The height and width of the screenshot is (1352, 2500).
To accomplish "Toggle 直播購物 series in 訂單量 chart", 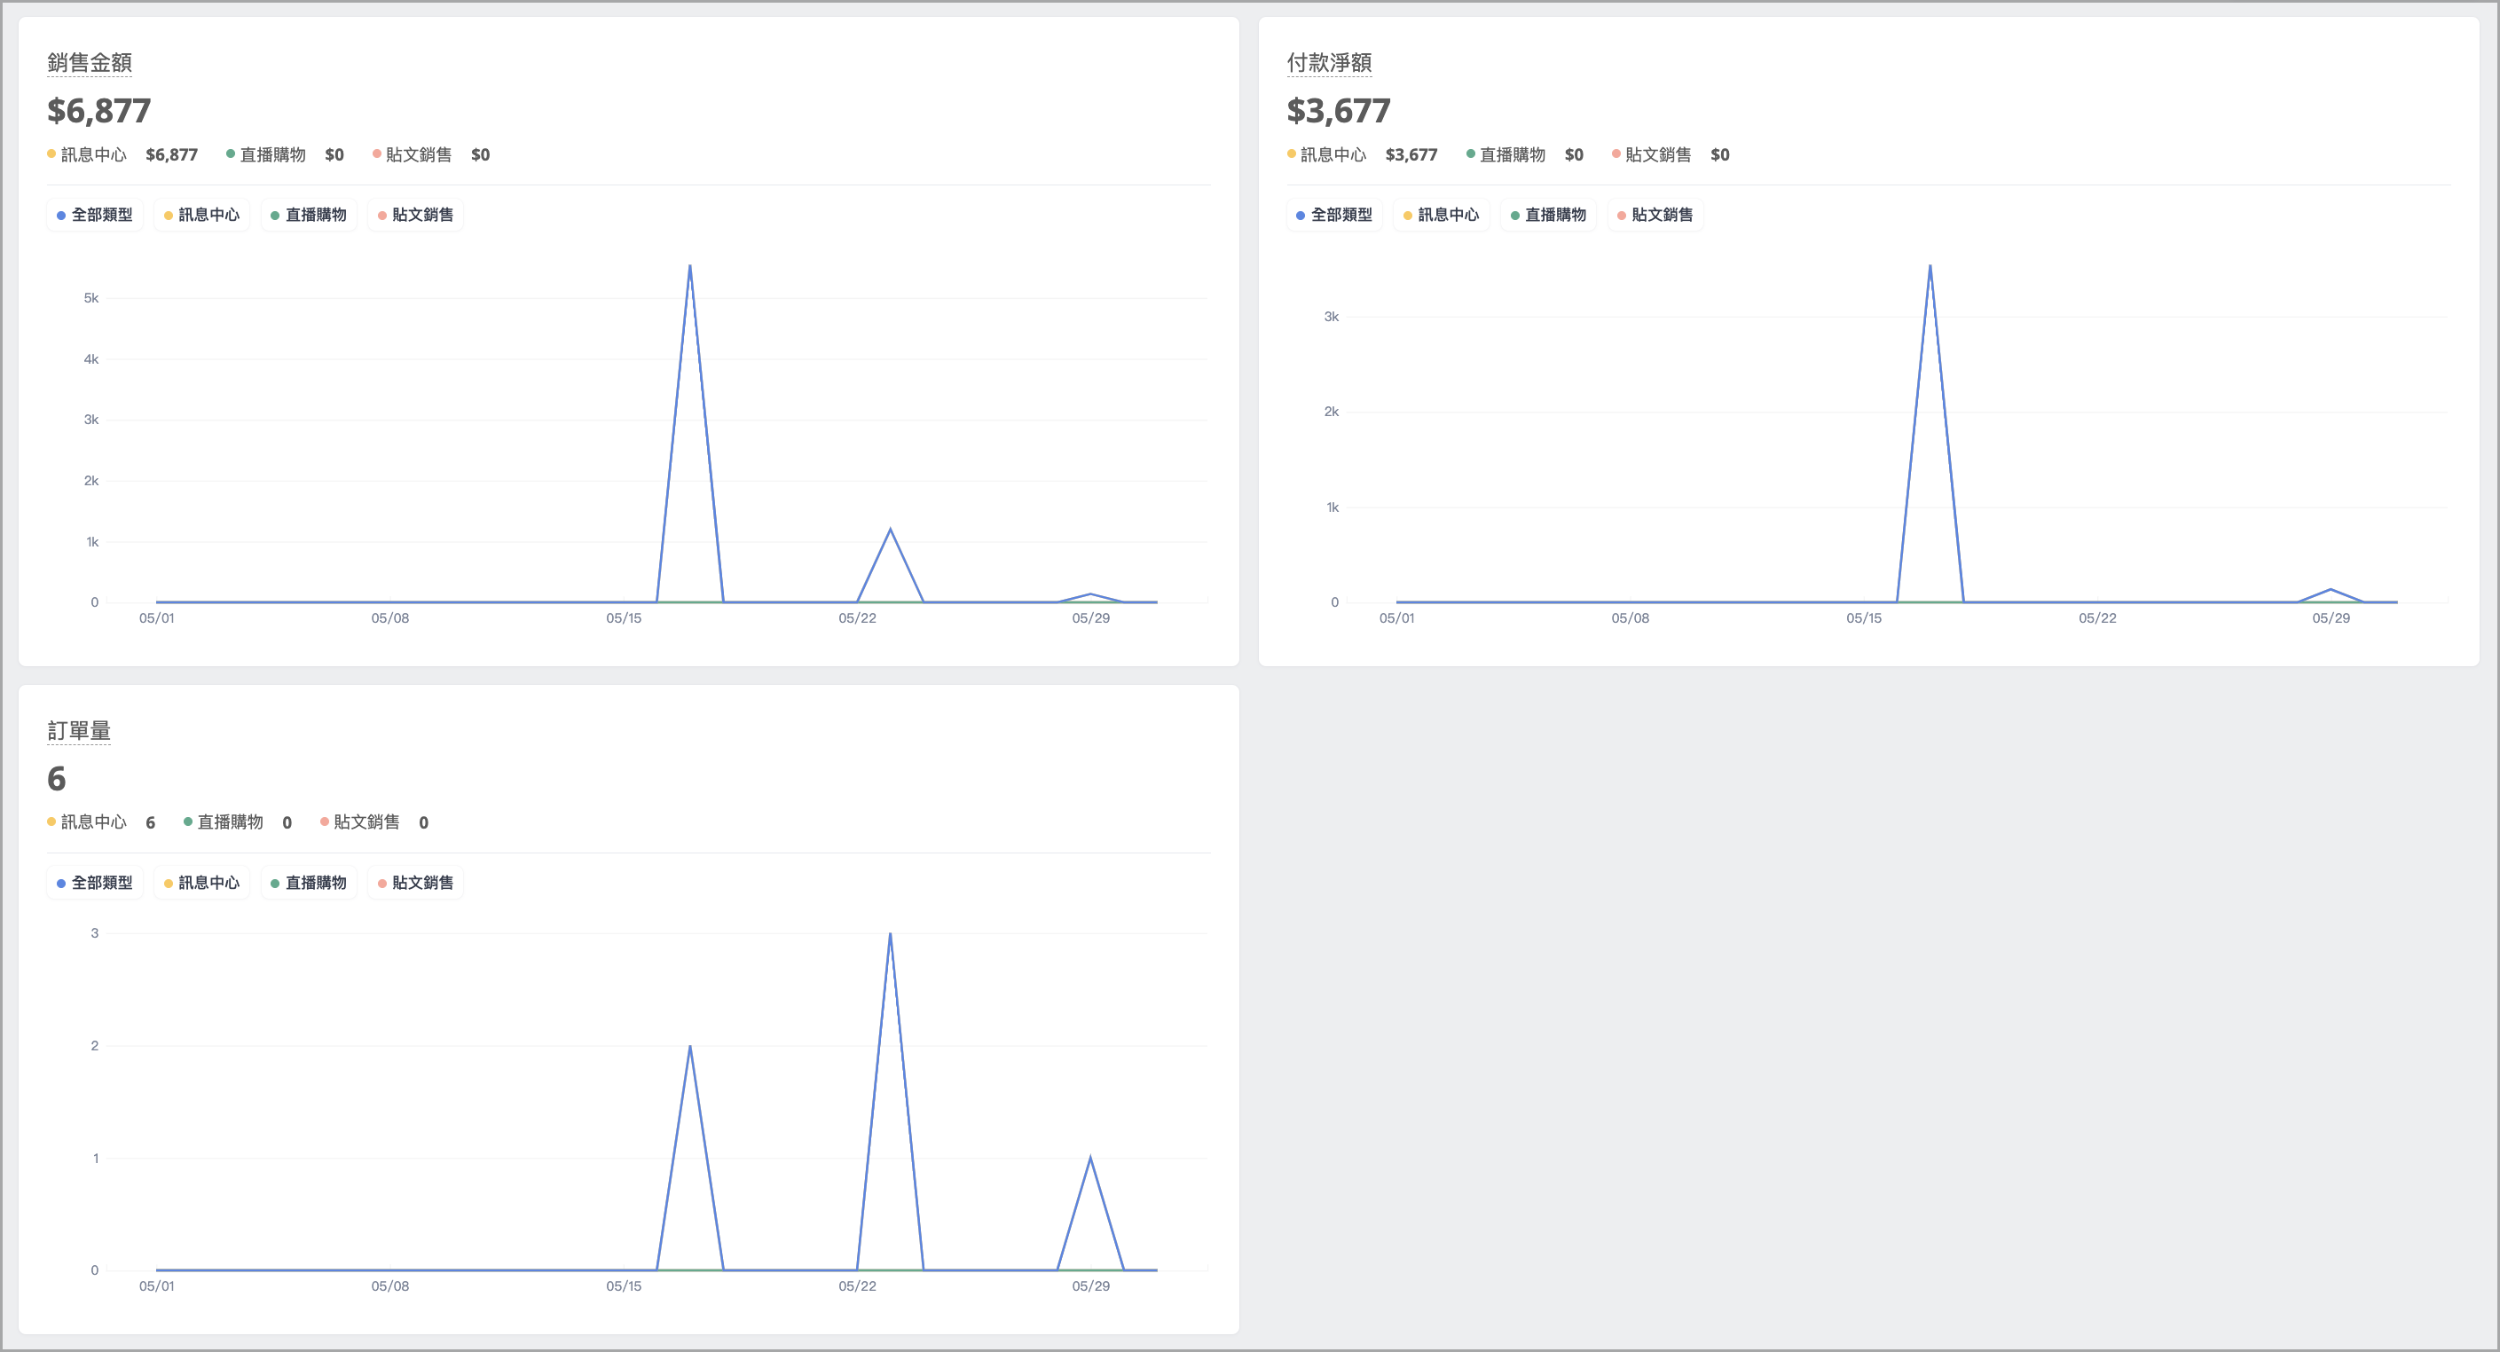I will click(309, 882).
